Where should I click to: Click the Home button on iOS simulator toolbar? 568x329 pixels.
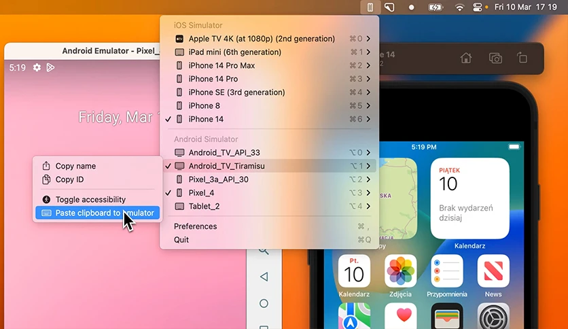tap(466, 58)
